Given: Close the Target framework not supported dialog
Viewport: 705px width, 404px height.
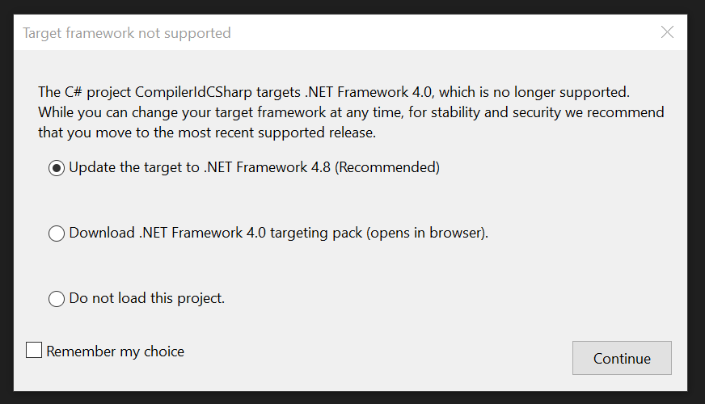Looking at the screenshot, I should pos(667,32).
